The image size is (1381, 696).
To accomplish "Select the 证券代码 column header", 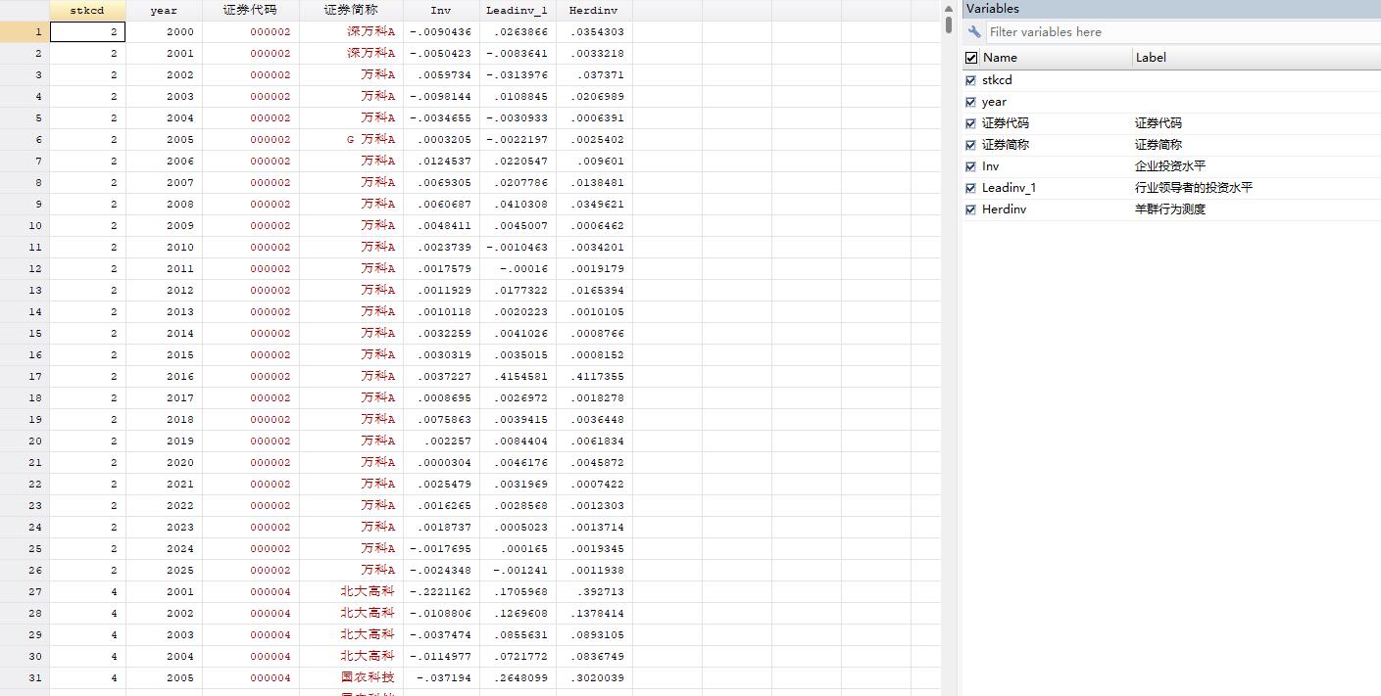I will pyautogui.click(x=251, y=10).
